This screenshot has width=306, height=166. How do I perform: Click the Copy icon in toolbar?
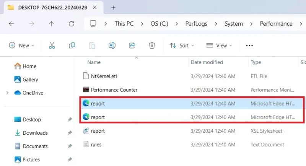(72, 46)
